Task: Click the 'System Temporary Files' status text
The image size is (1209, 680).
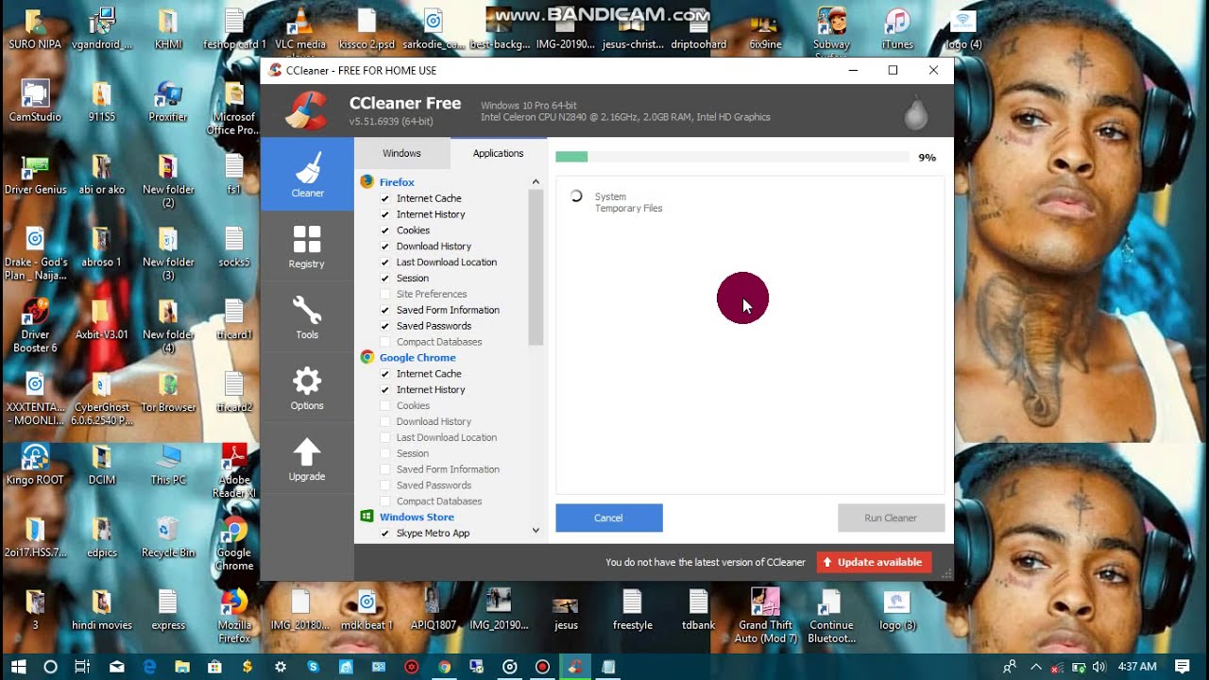Action: [628, 202]
